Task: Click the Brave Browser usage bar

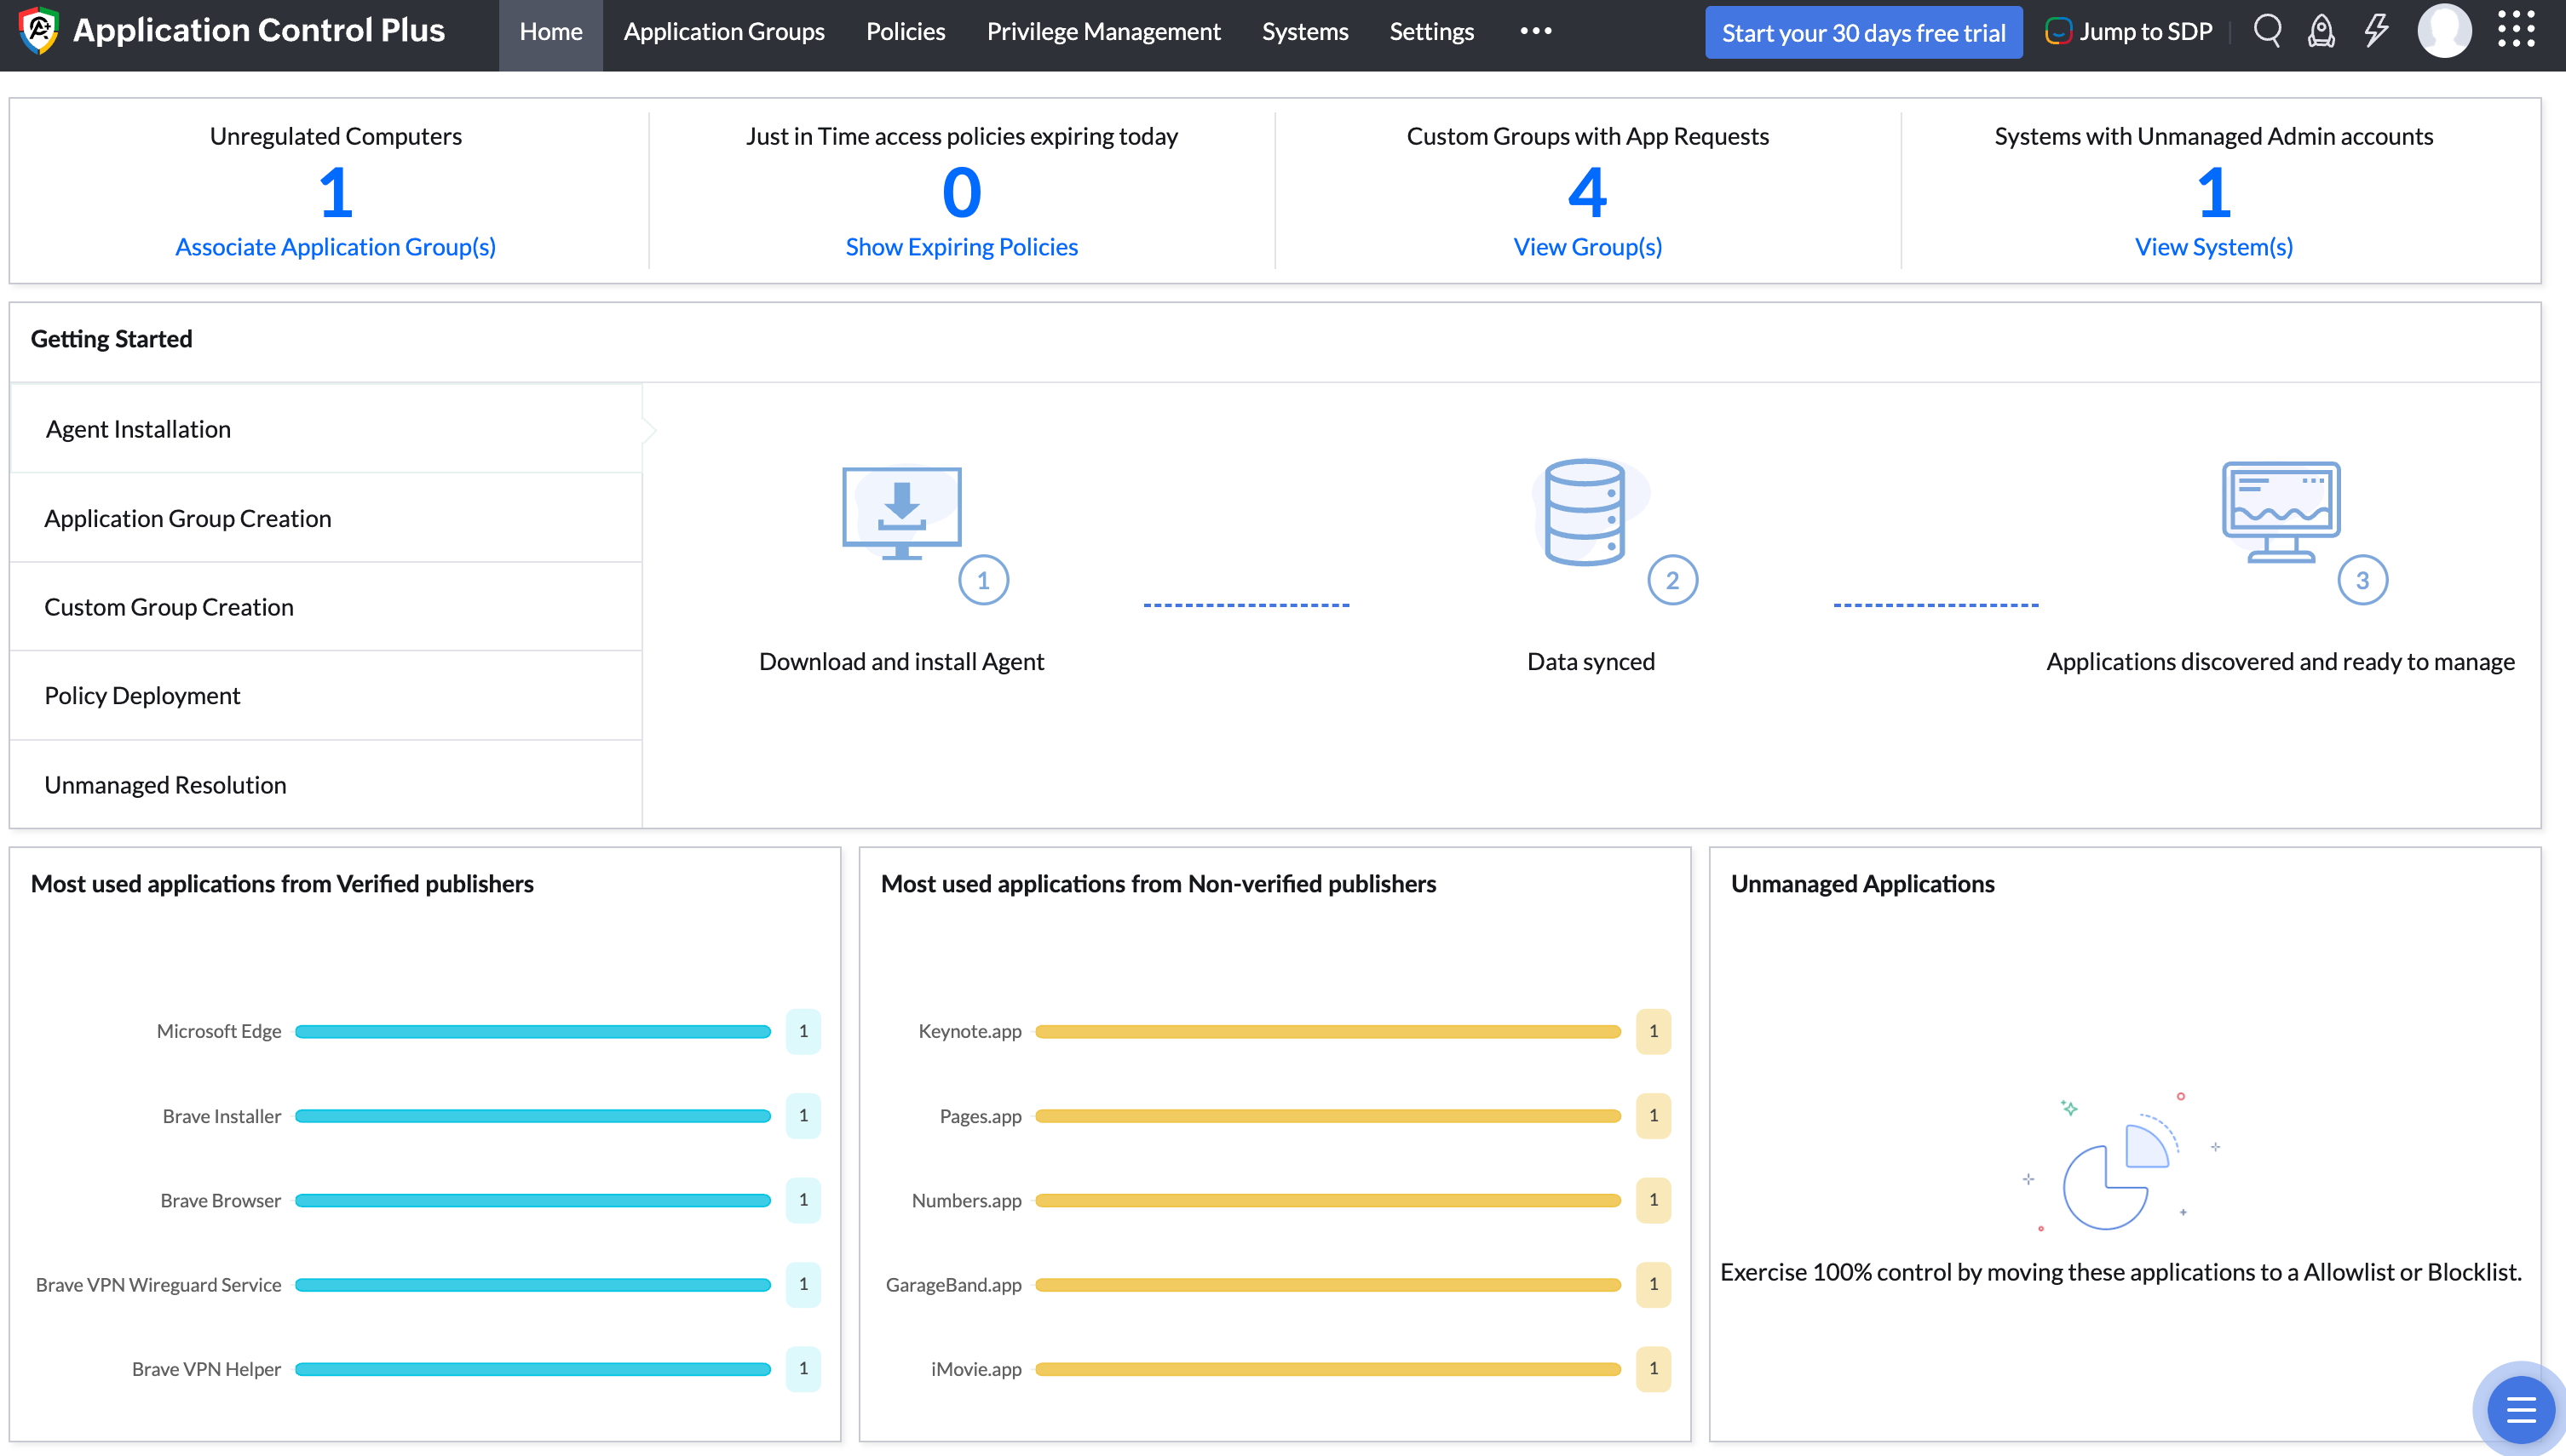Action: tap(533, 1200)
